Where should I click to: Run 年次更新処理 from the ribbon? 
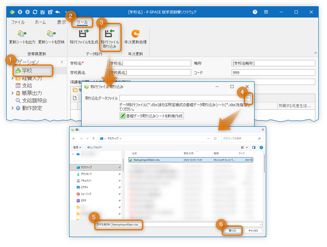click(x=135, y=34)
